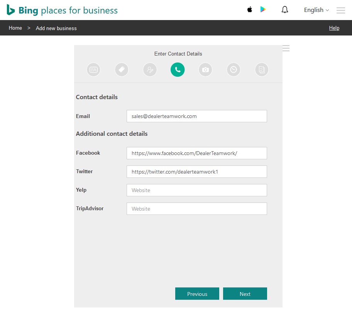Image resolution: width=352 pixels, height=319 pixels.
Task: Click the person step icon in the wizard
Action: tap(150, 69)
